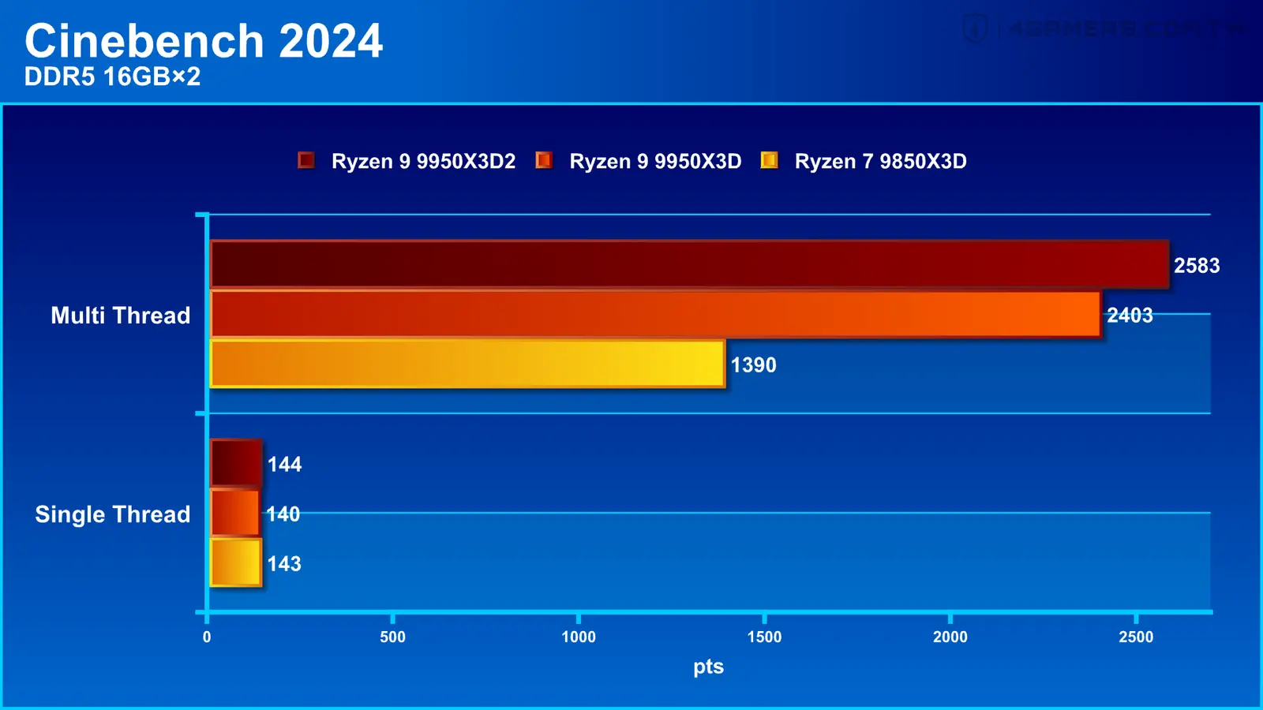Click the Multi Thread bar valued 2403

tap(655, 315)
